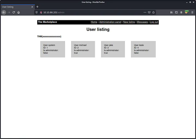Open the Messages link
The width and height of the screenshot is (196, 139).
coord(142,22)
